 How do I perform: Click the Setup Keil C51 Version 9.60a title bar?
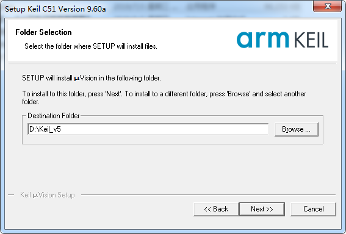56,9
